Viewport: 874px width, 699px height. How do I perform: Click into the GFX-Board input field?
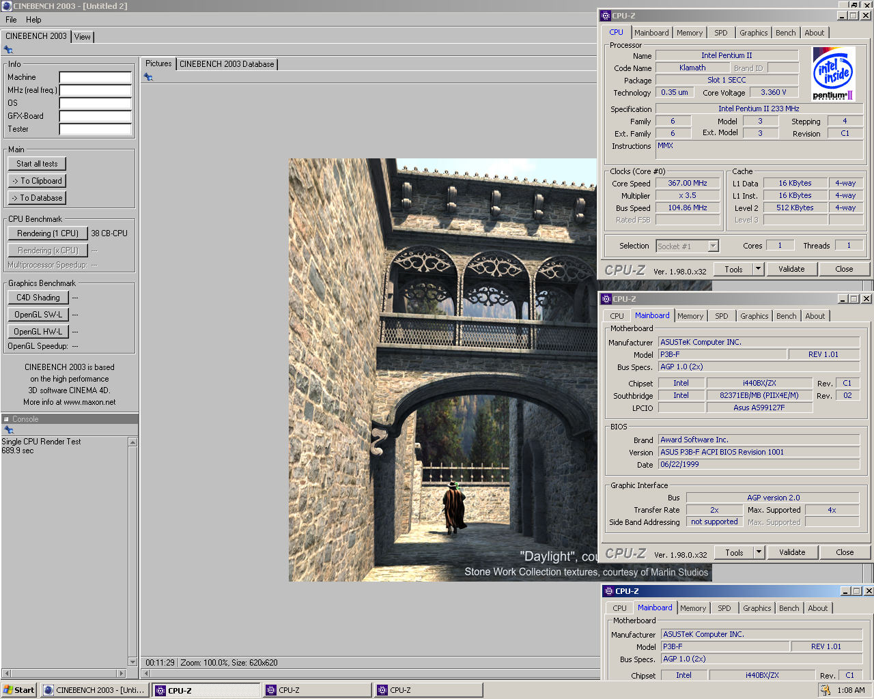coord(96,116)
